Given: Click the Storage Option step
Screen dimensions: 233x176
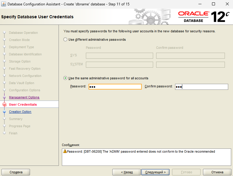Looking at the screenshot, I should coord(20,61).
